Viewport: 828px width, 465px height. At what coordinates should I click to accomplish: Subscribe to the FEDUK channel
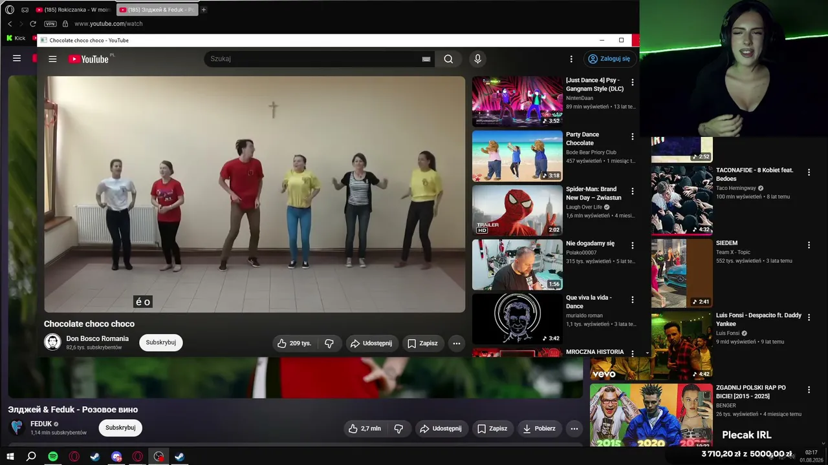(120, 428)
